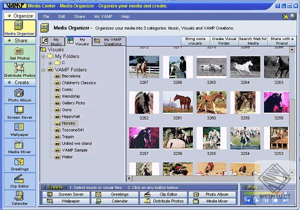Viewport: 300px width, 210px height.
Task: Click the horizontal scrollbar left arrow
Action: (x=129, y=178)
